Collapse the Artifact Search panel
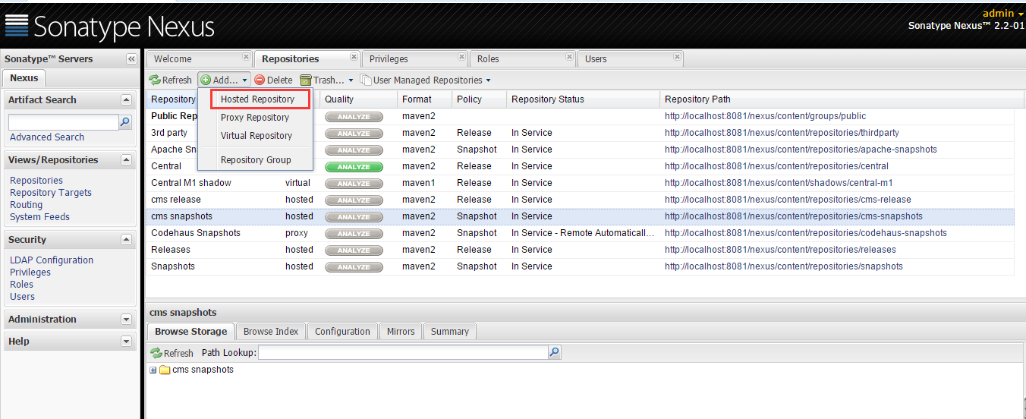The height and width of the screenshot is (419, 1026). click(126, 100)
